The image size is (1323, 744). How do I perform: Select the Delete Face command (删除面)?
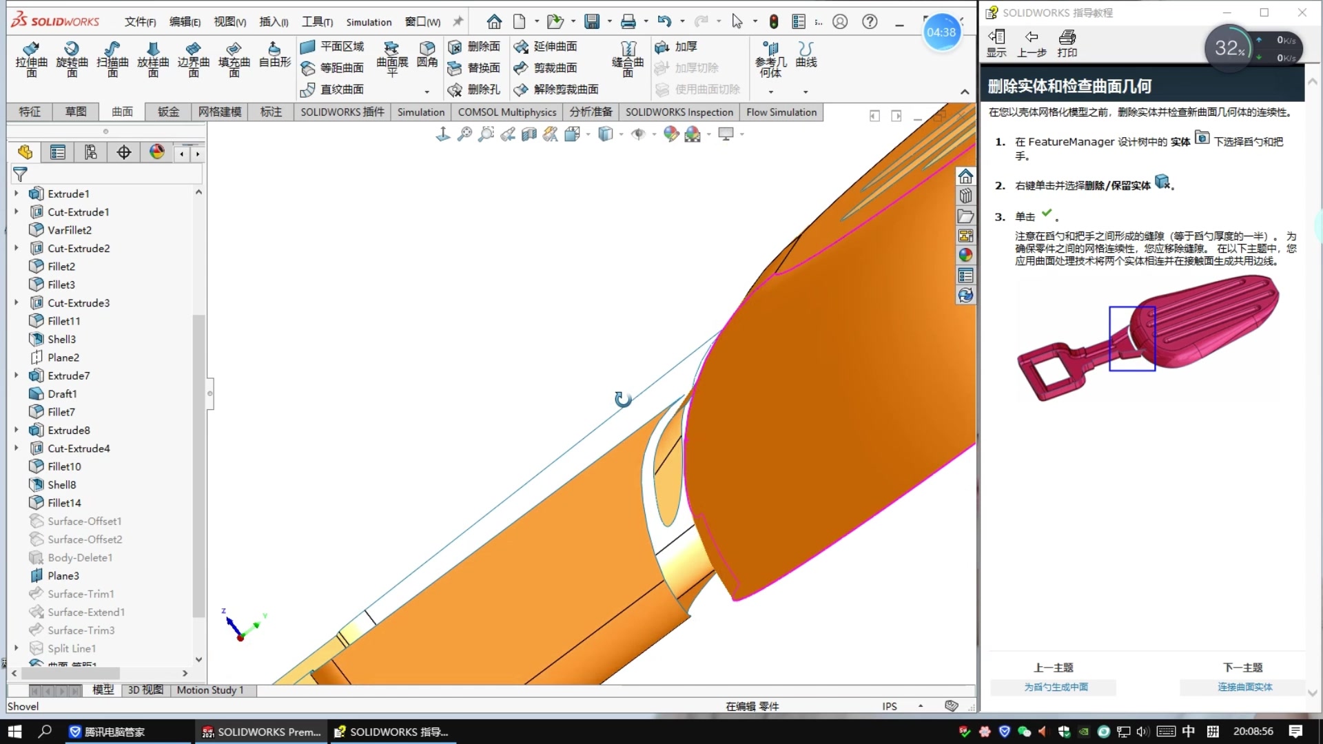(x=474, y=46)
